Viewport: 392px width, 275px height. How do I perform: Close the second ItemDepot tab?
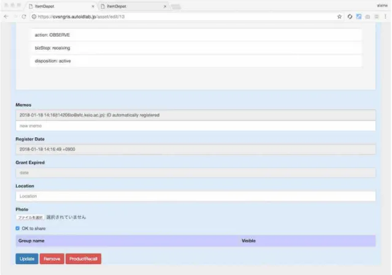click(165, 6)
